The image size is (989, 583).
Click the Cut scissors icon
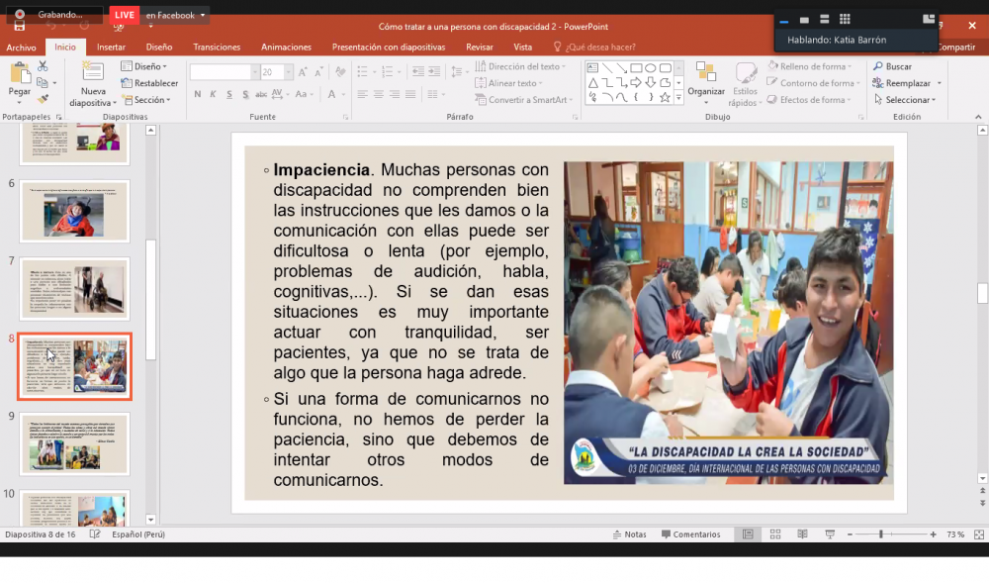(x=43, y=66)
